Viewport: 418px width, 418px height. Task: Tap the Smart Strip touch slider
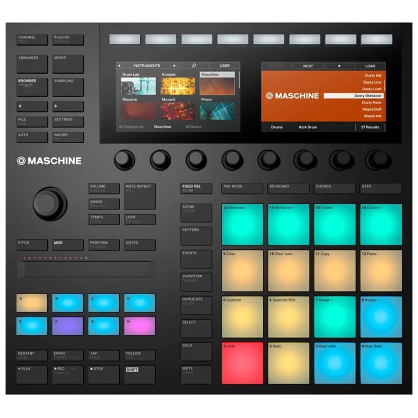(x=86, y=270)
